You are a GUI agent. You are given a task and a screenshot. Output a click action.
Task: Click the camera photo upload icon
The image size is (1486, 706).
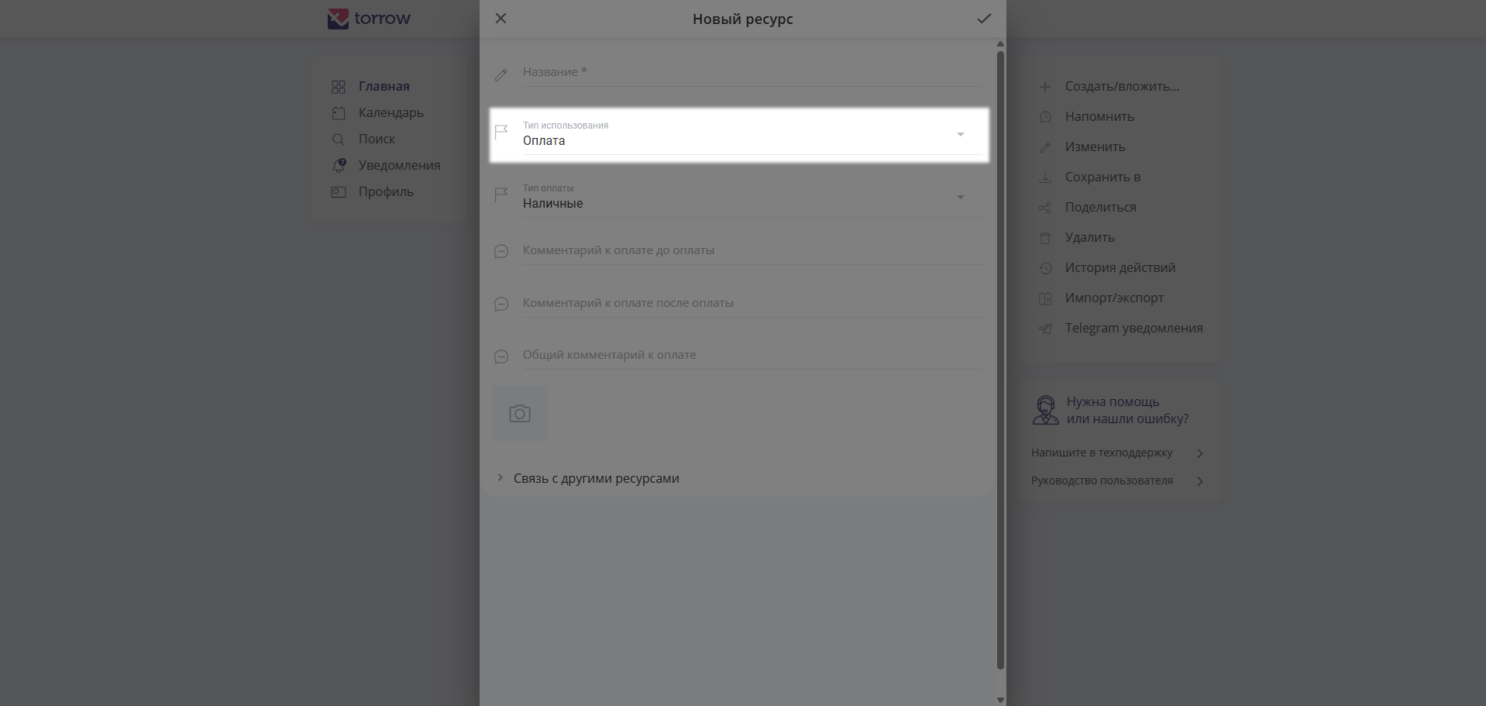(520, 414)
